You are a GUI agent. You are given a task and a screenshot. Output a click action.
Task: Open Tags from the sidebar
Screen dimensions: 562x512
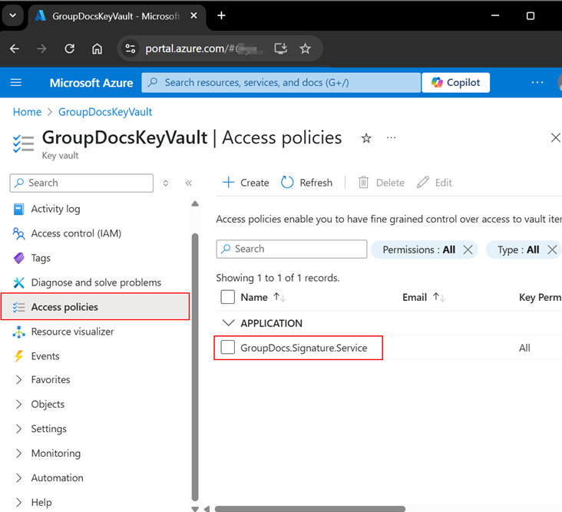tap(41, 258)
